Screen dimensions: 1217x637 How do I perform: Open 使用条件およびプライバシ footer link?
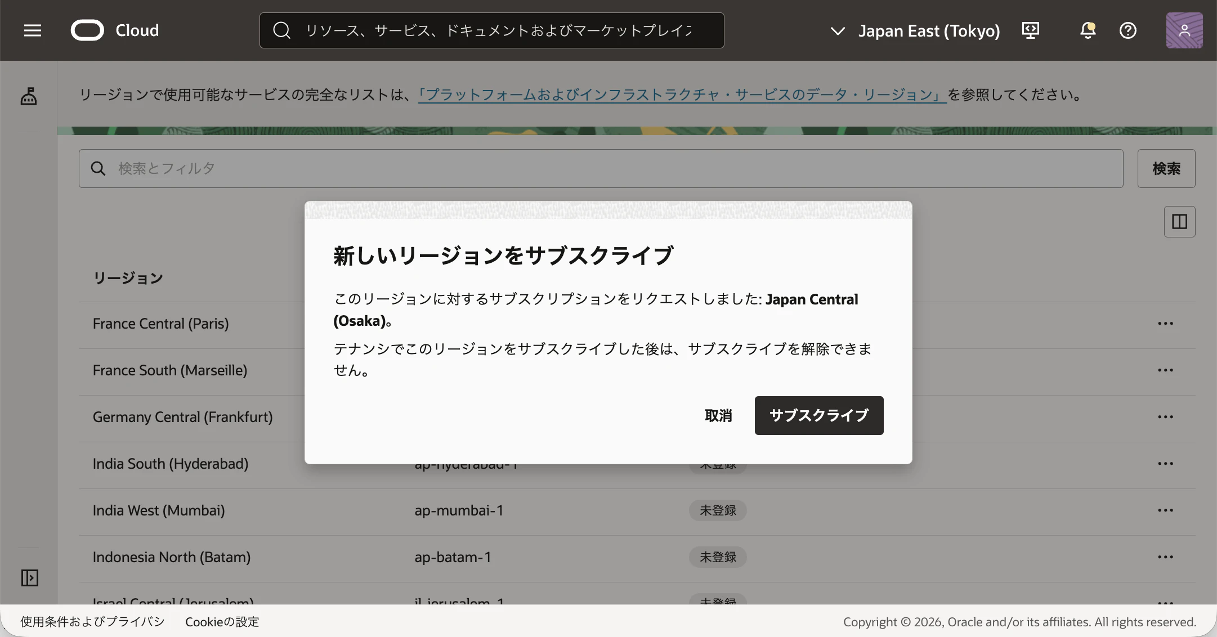(x=92, y=622)
